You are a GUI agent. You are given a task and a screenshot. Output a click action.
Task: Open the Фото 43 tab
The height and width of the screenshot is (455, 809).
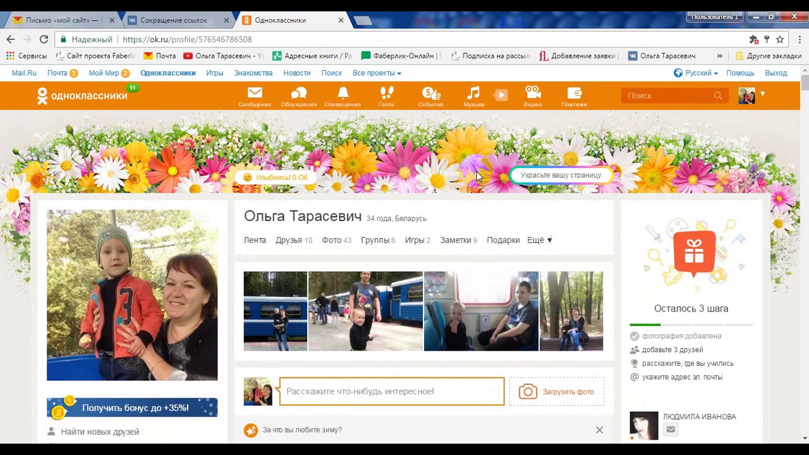[x=336, y=240]
